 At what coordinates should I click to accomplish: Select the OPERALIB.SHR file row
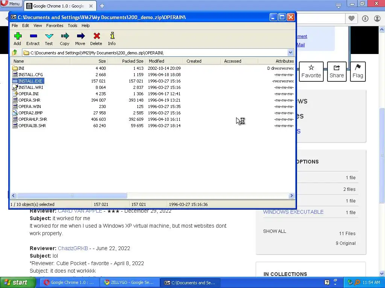click(x=152, y=125)
